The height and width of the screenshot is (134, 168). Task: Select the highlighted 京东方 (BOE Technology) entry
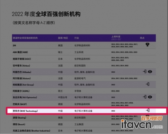tap(87, 111)
